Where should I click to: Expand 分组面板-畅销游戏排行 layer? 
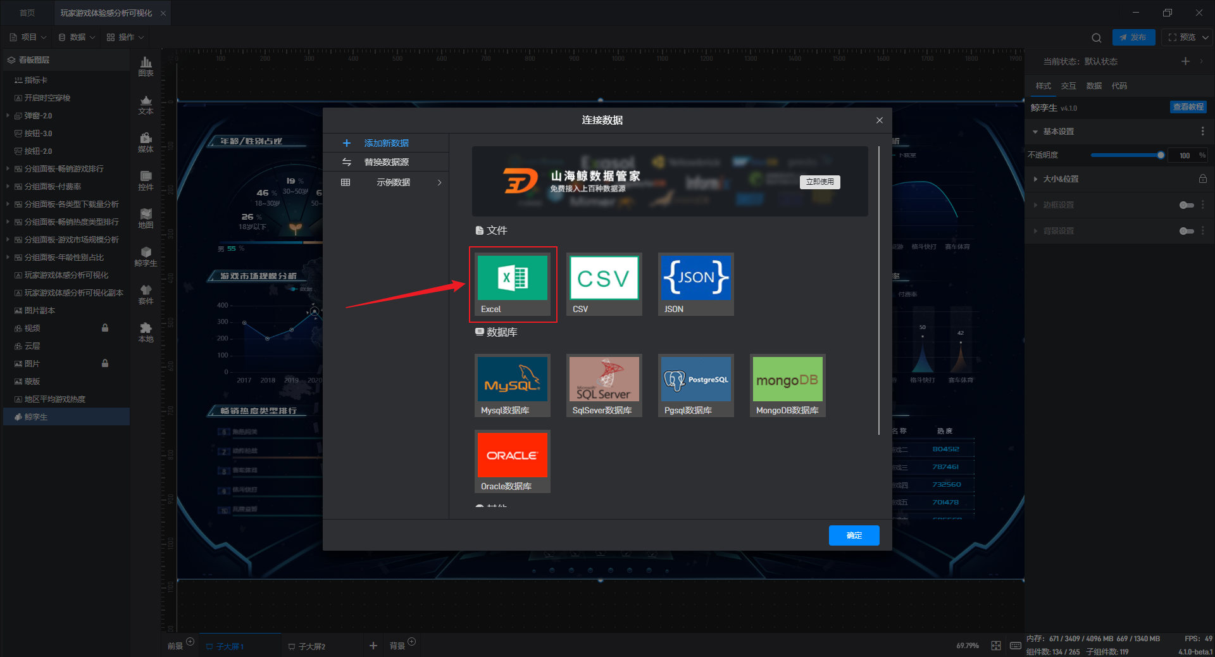pyautogui.click(x=8, y=169)
